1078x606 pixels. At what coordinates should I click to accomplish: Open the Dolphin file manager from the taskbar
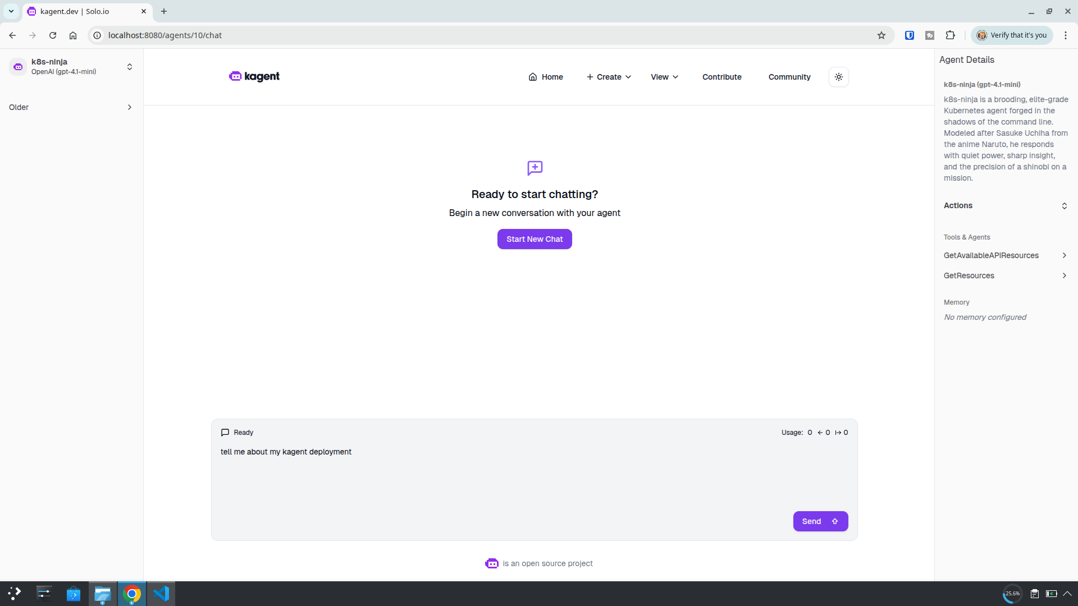tap(102, 593)
